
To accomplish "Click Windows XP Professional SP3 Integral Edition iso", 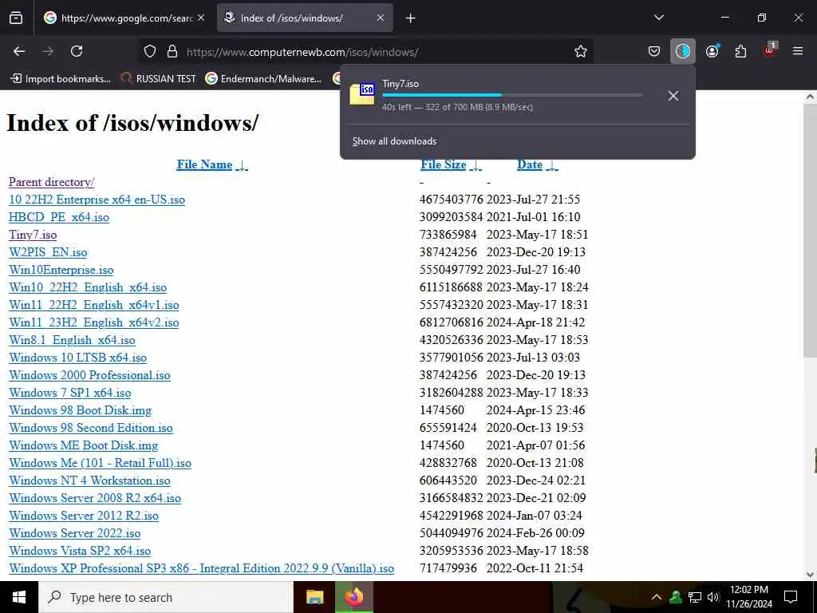I will (x=201, y=568).
